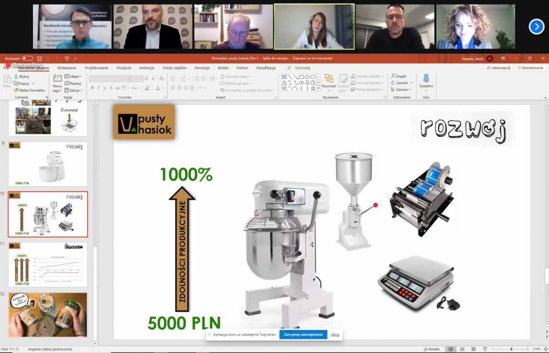Image resolution: width=549 pixels, height=353 pixels.
Task: Add a slide with Nowy slajd
Action: pos(57,82)
